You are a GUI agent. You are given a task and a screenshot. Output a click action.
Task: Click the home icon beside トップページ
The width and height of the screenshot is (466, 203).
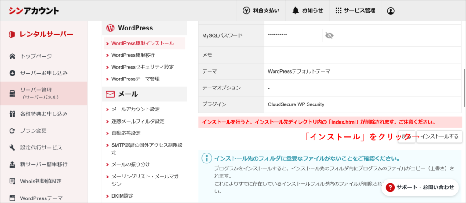[12, 56]
